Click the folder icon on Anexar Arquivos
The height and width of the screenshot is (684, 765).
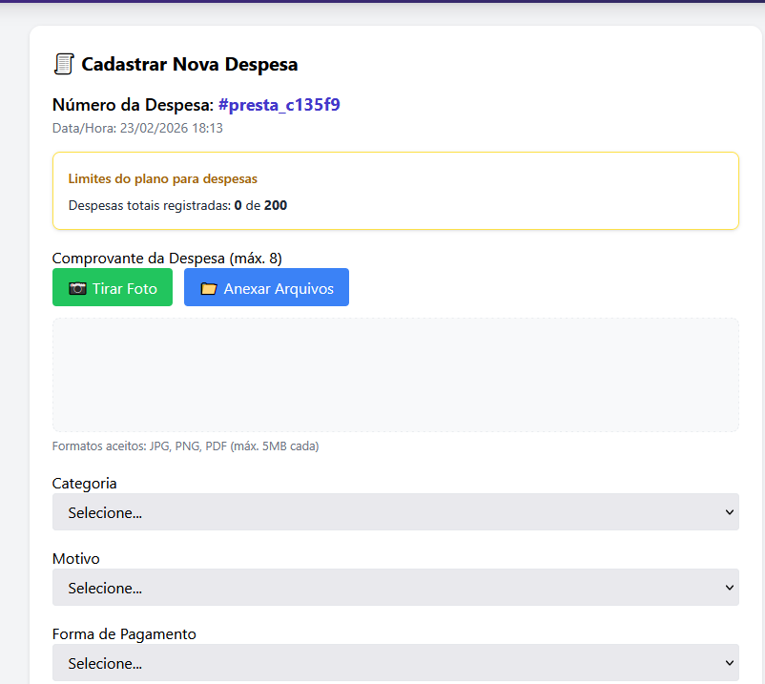click(209, 288)
